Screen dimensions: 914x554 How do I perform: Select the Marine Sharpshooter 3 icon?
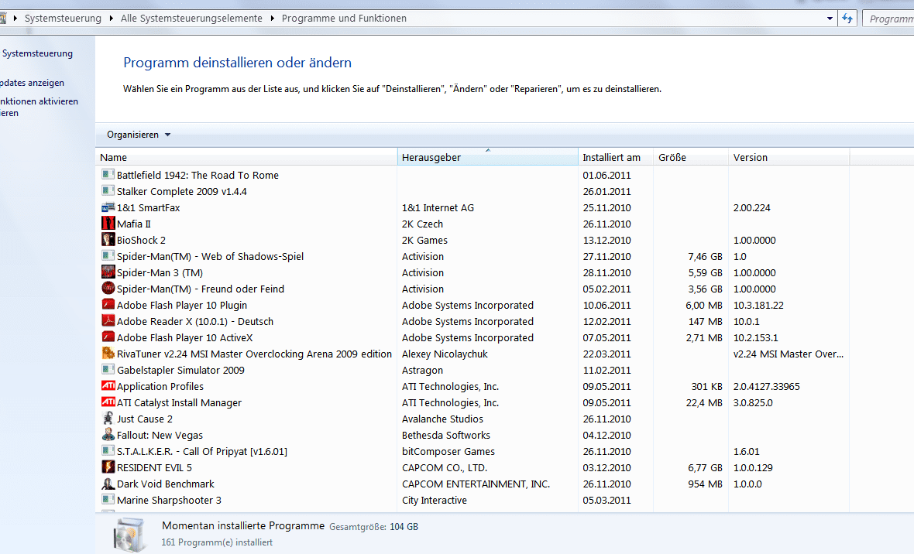click(x=108, y=499)
